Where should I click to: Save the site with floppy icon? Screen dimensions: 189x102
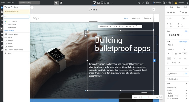point(147,3)
